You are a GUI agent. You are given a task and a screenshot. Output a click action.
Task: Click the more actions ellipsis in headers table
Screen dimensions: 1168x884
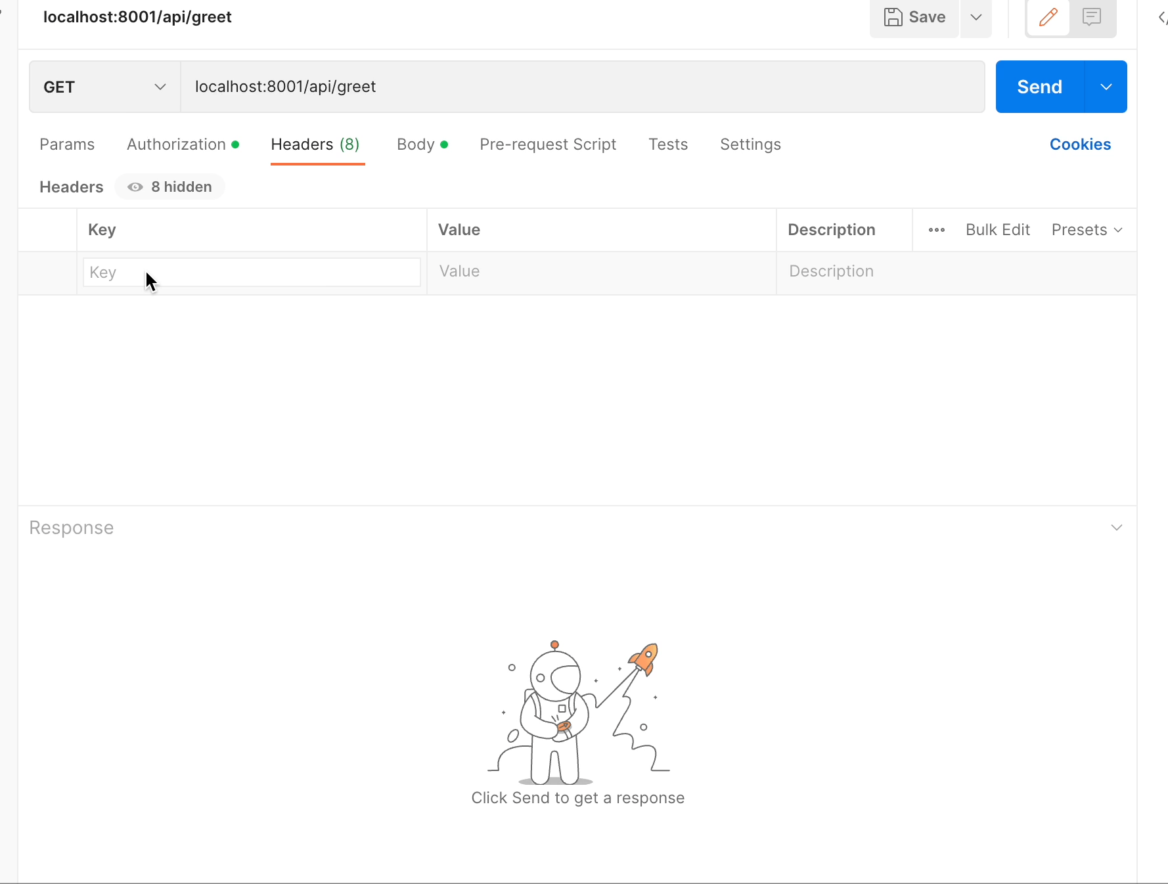pyautogui.click(x=936, y=230)
